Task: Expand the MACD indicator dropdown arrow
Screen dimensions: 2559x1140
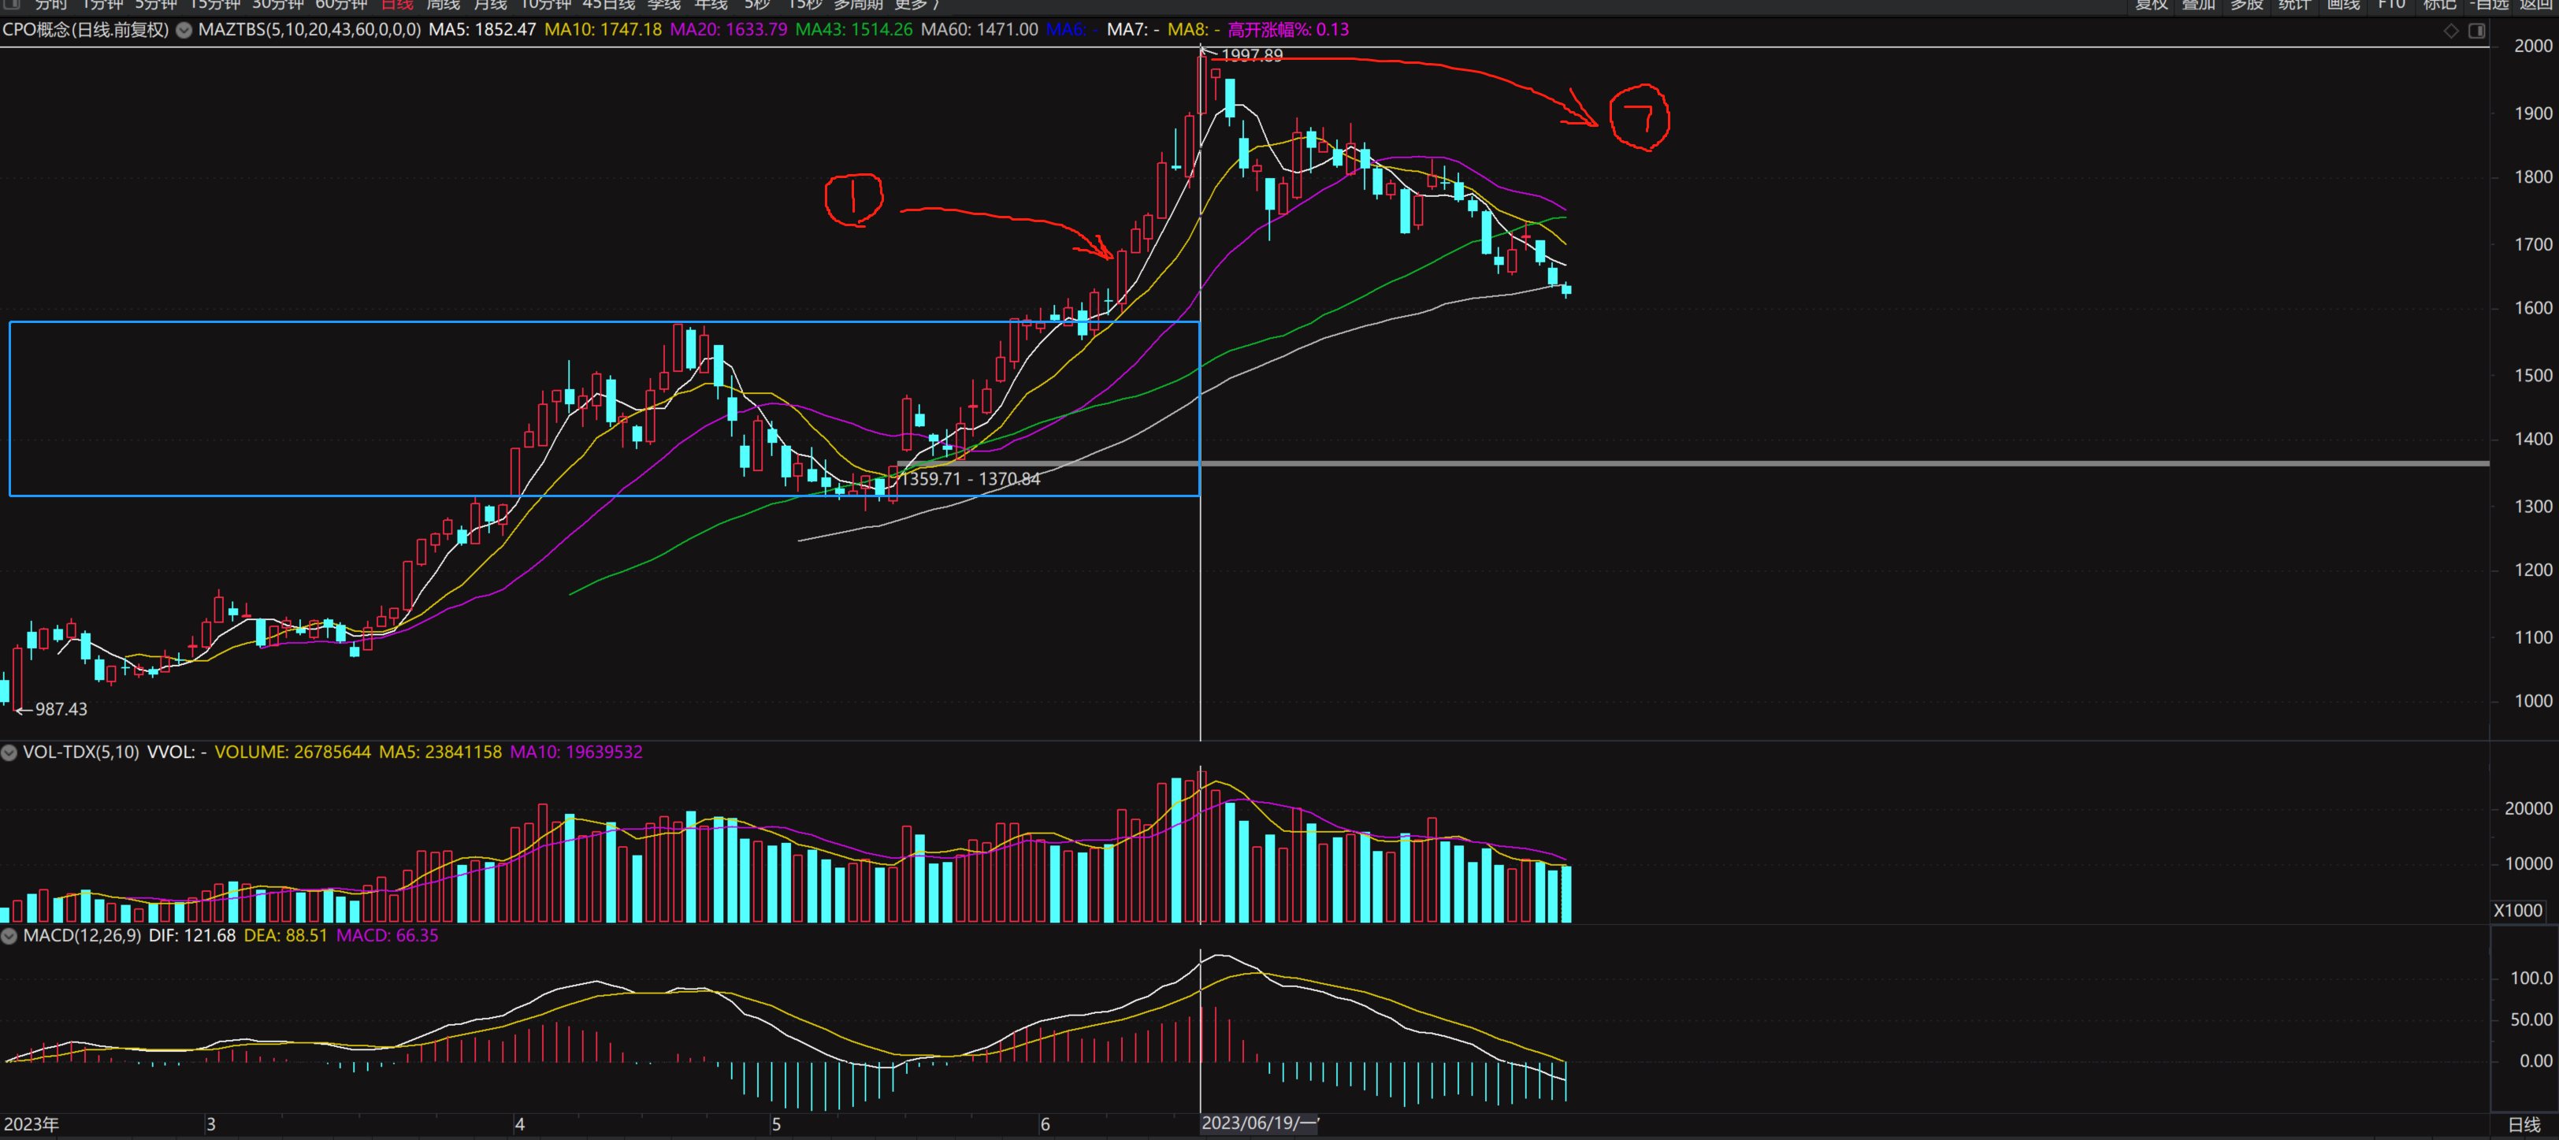Action: [9, 935]
